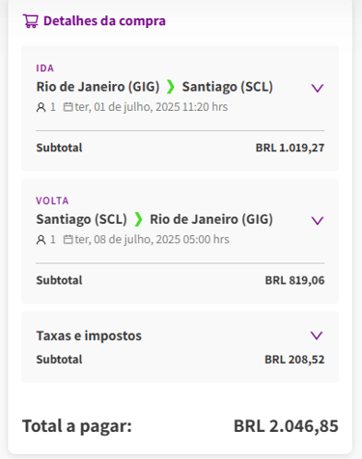Click the outbound date ter, 01 de julho
The width and height of the screenshot is (362, 459).
(x=114, y=107)
